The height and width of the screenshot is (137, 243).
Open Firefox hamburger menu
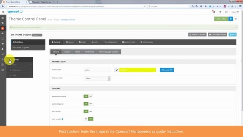240,6
